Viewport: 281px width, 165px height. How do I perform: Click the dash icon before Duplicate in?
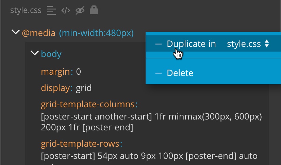[x=159, y=44]
